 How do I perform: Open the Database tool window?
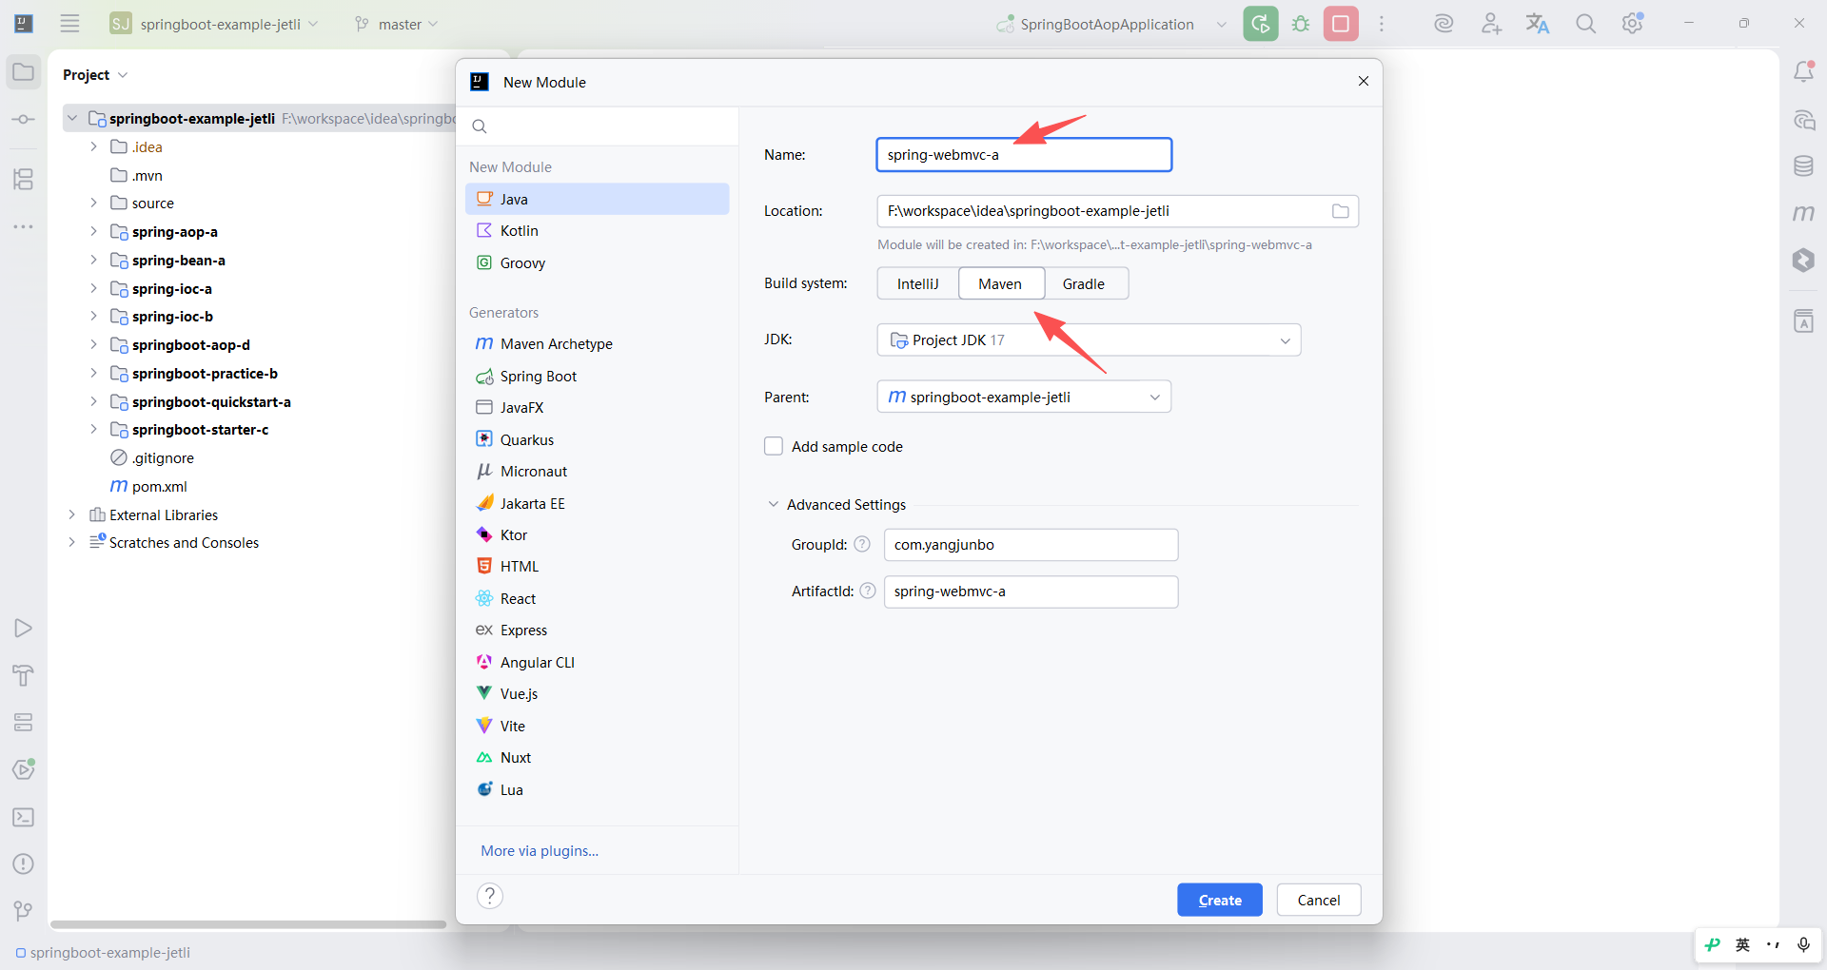pos(1803,166)
